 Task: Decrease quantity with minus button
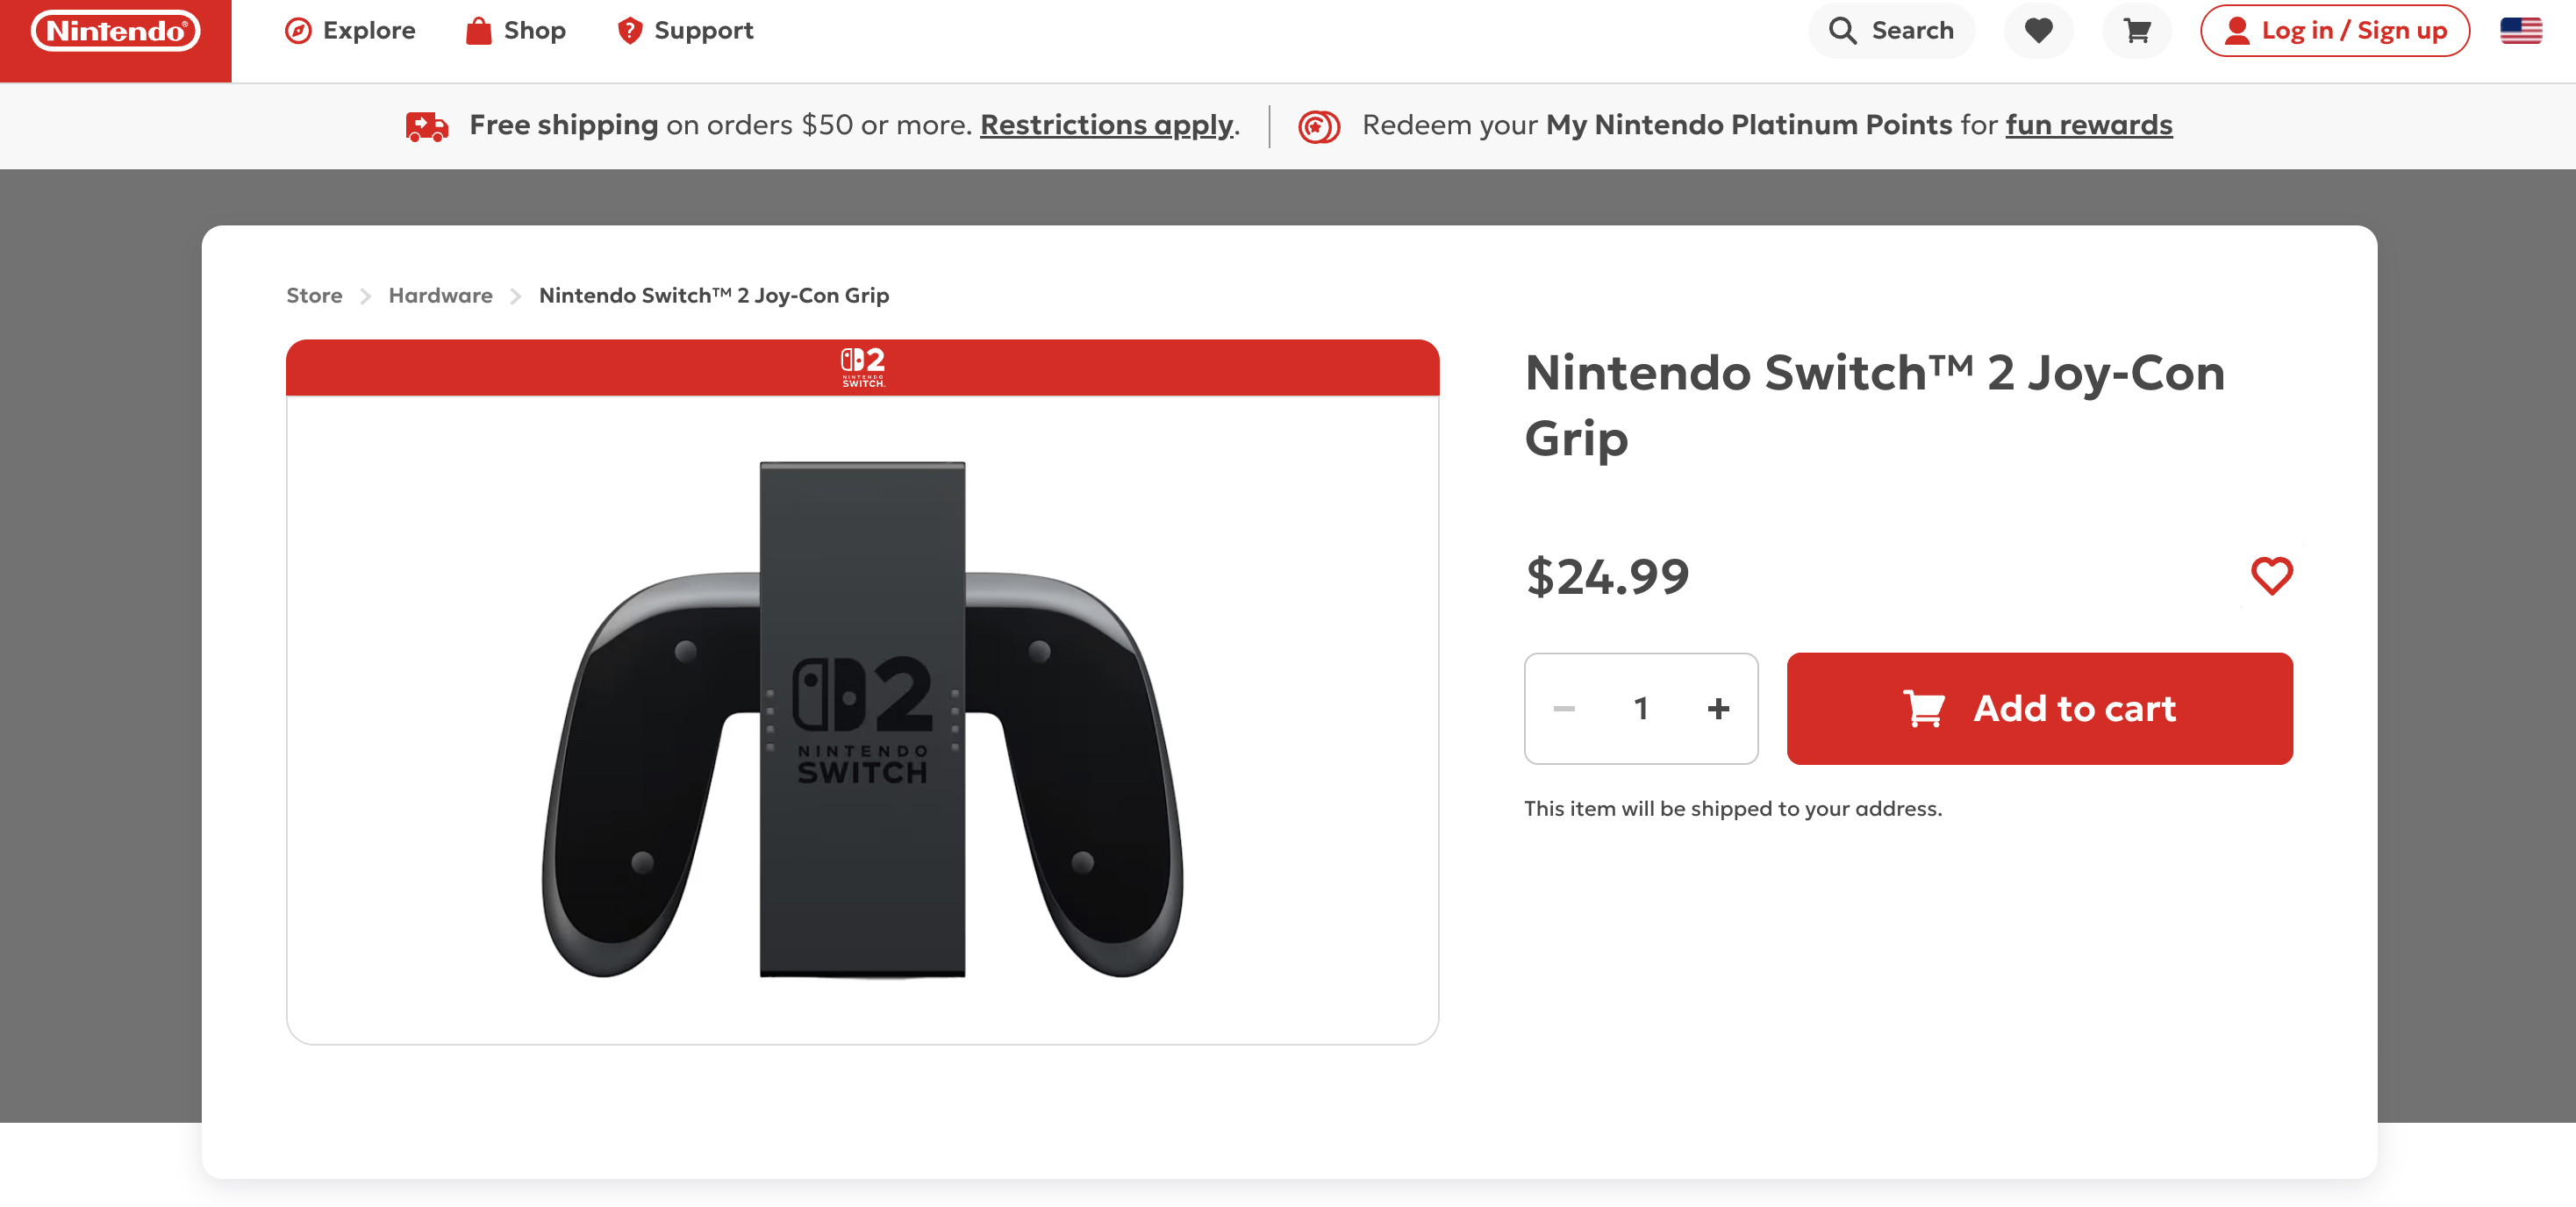click(x=1564, y=709)
